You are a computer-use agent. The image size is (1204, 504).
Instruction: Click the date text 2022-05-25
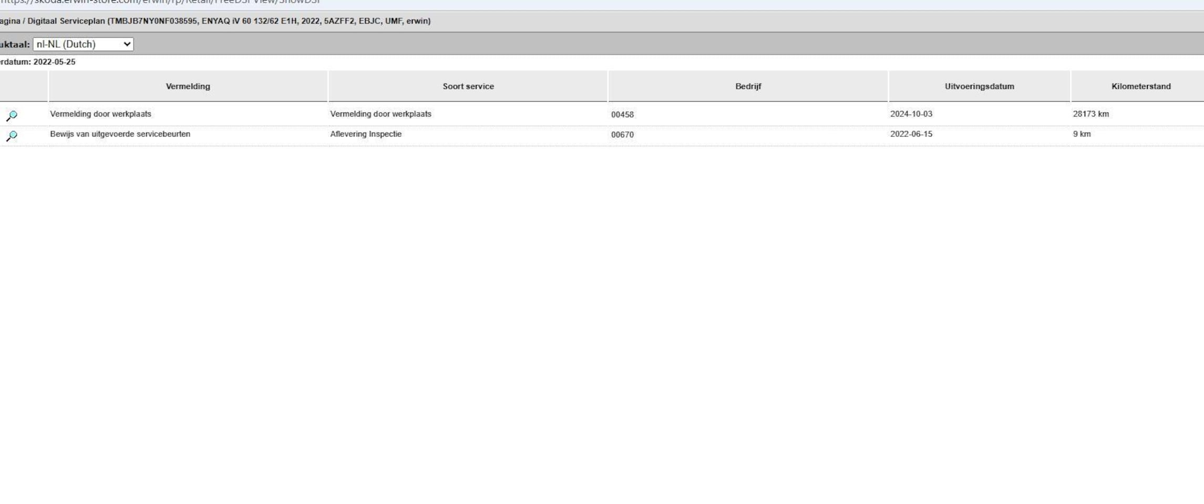point(54,62)
